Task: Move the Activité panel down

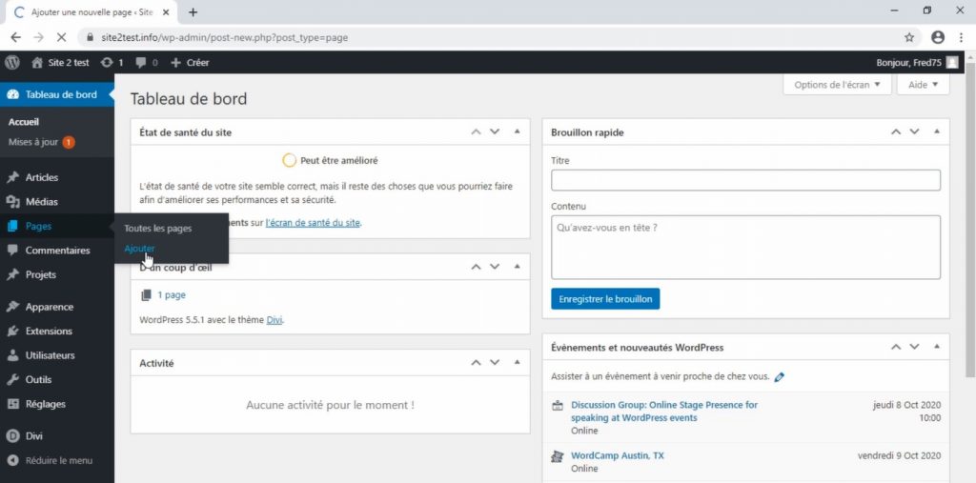Action: (x=495, y=362)
